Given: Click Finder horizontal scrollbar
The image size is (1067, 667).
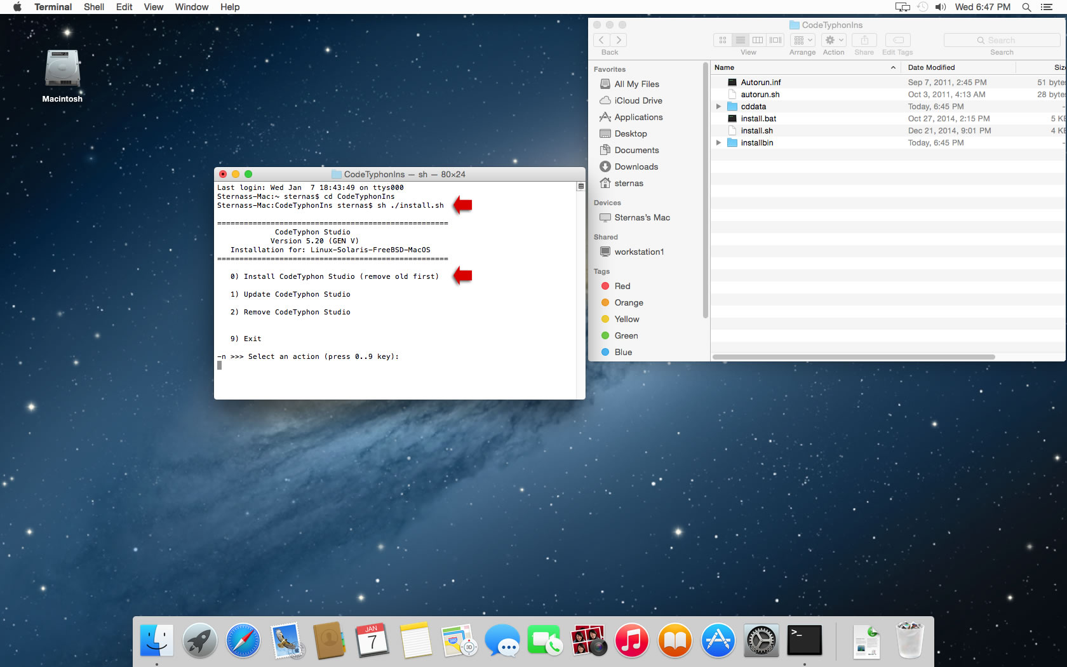Looking at the screenshot, I should (x=854, y=357).
